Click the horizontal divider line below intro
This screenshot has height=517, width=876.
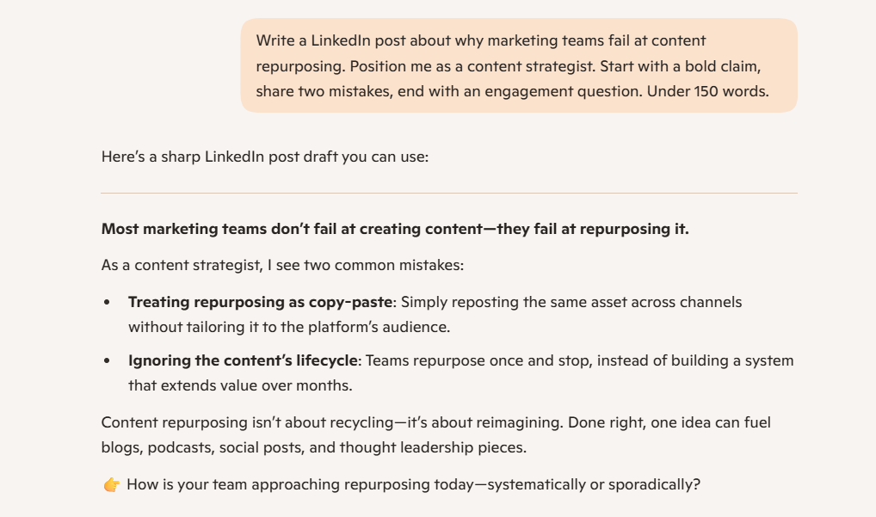(x=449, y=194)
